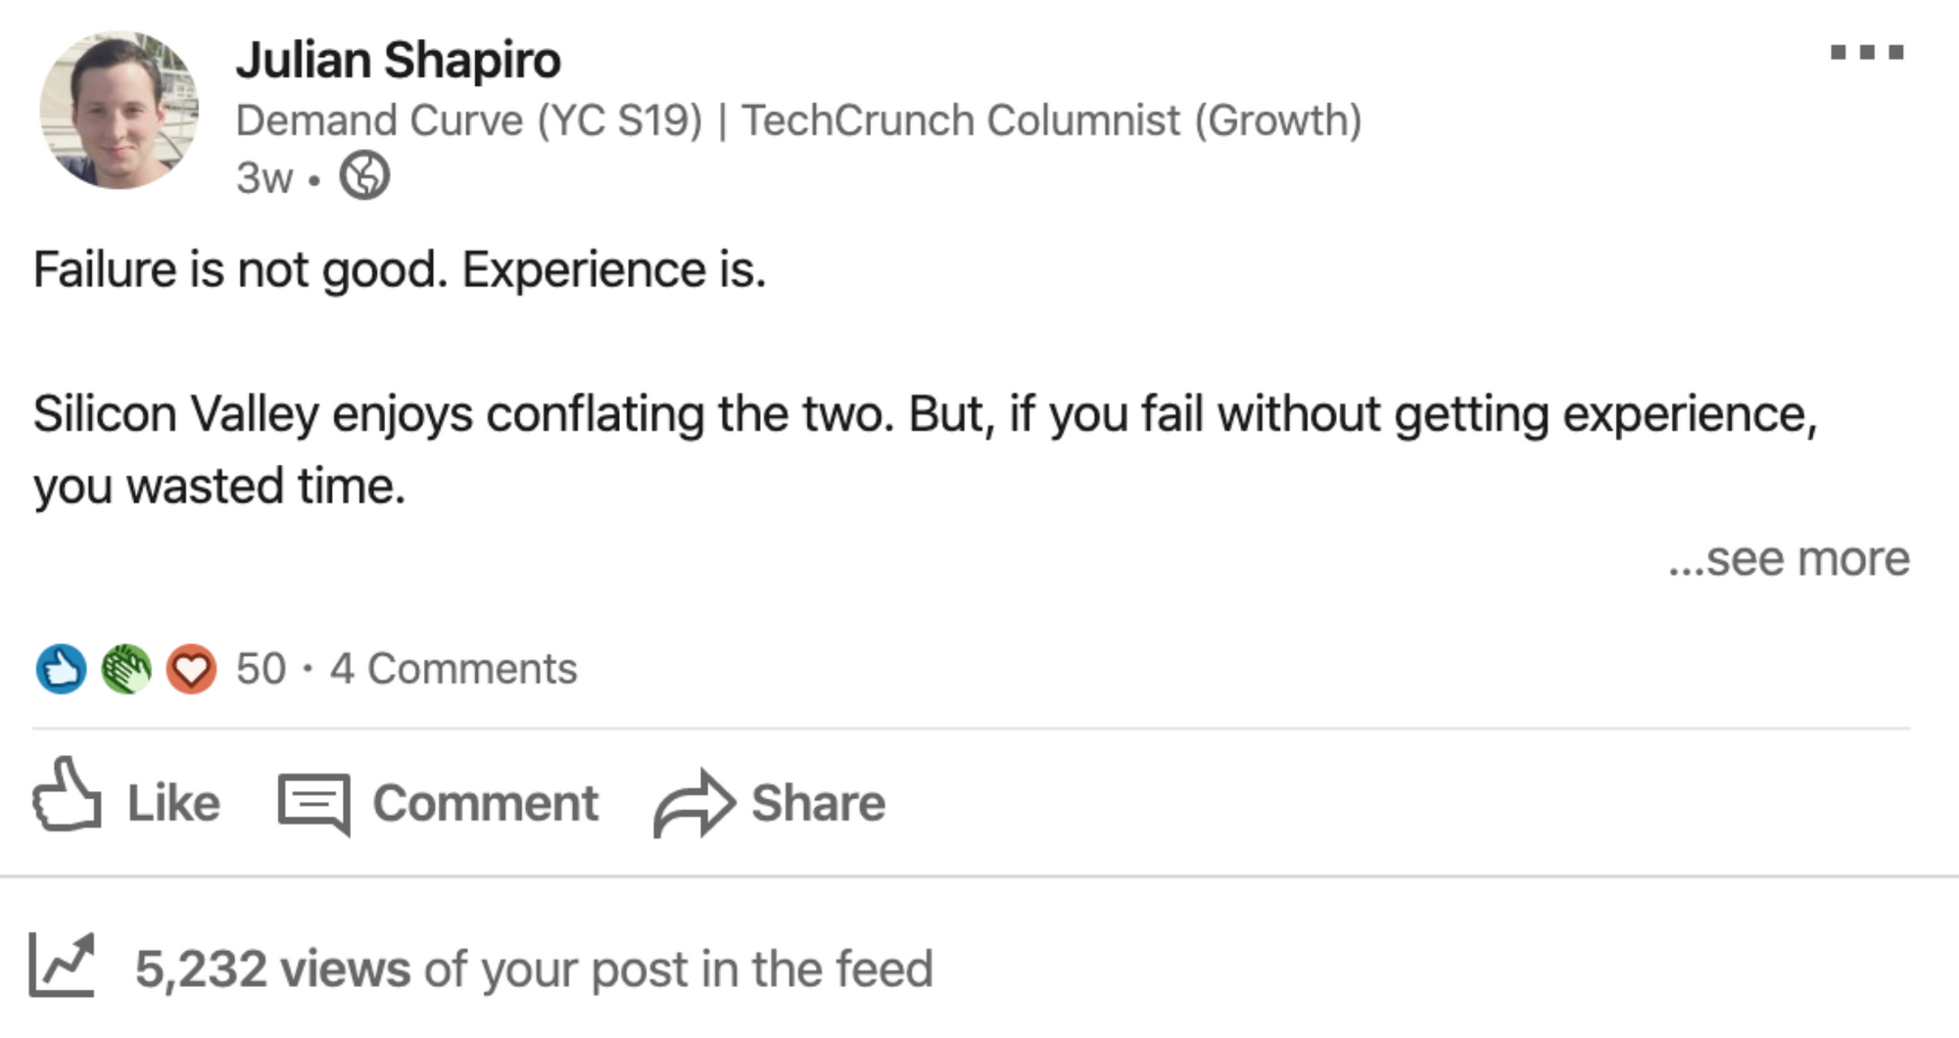The width and height of the screenshot is (1959, 1038).
Task: Click the Share button text
Action: click(x=819, y=803)
